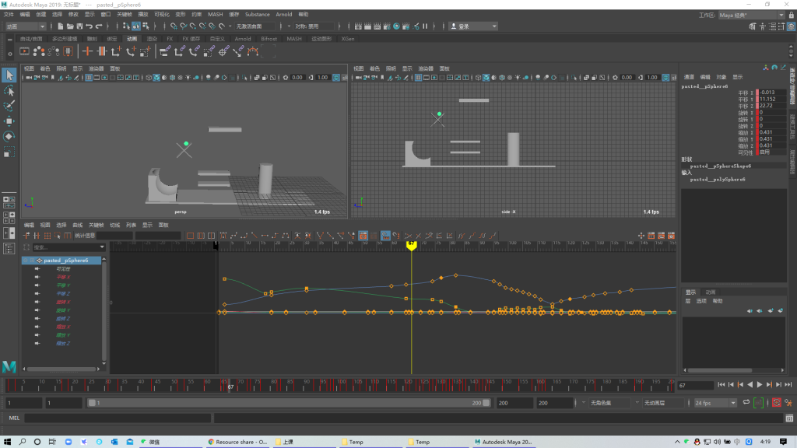Viewport: 797px width, 448px height.
Task: Click the motion trail shelf icon
Action: (39, 51)
